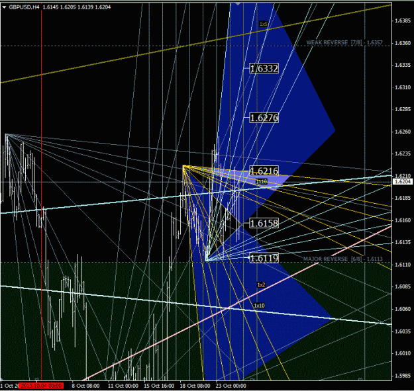Click the 1.6035 price scale value
414x391 pixels.
click(403, 331)
